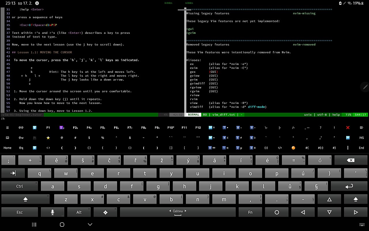This screenshot has width=369, height=231.
Task: Tap the blue numpad 7 key
Action: pos(225,128)
